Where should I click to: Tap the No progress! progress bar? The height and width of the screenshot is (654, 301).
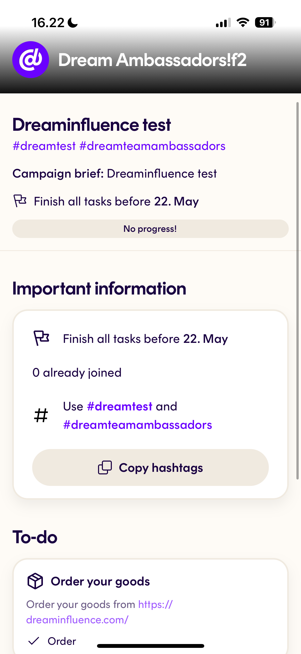tap(150, 229)
